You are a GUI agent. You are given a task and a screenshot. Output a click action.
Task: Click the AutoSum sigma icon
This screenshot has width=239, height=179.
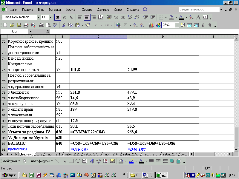125,25
